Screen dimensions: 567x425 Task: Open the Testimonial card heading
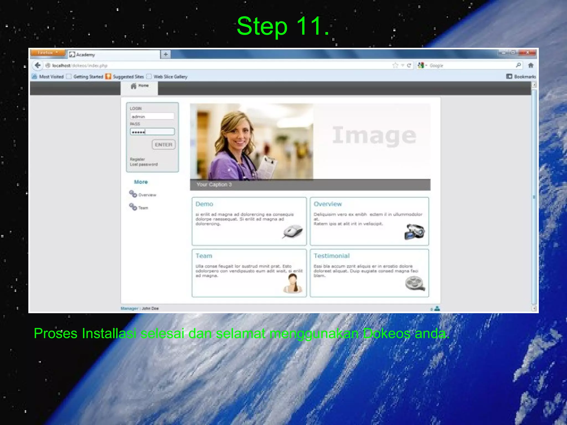pyautogui.click(x=332, y=256)
